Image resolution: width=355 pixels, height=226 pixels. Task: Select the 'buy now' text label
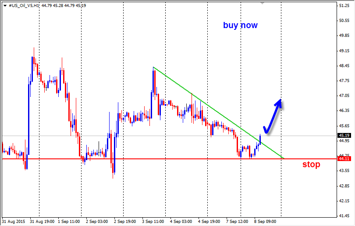coord(240,25)
